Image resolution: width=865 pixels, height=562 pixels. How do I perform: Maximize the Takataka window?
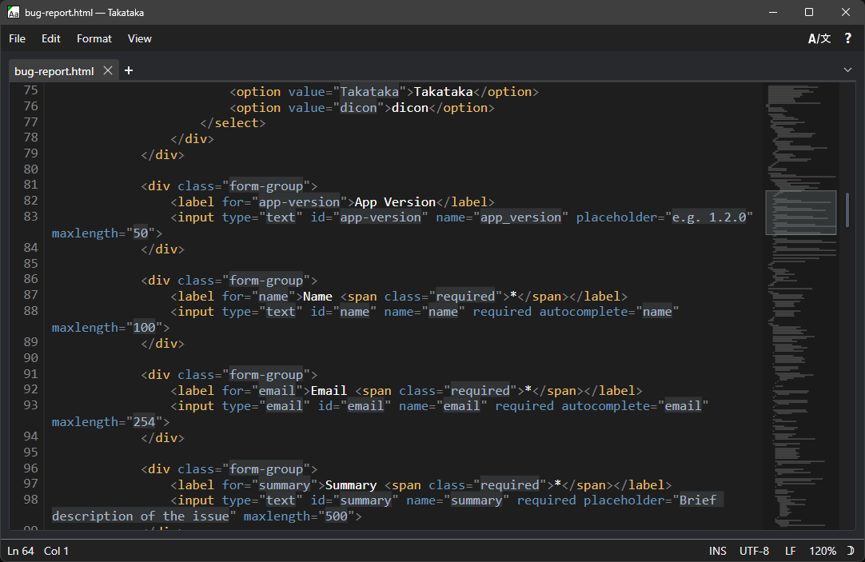pos(809,12)
